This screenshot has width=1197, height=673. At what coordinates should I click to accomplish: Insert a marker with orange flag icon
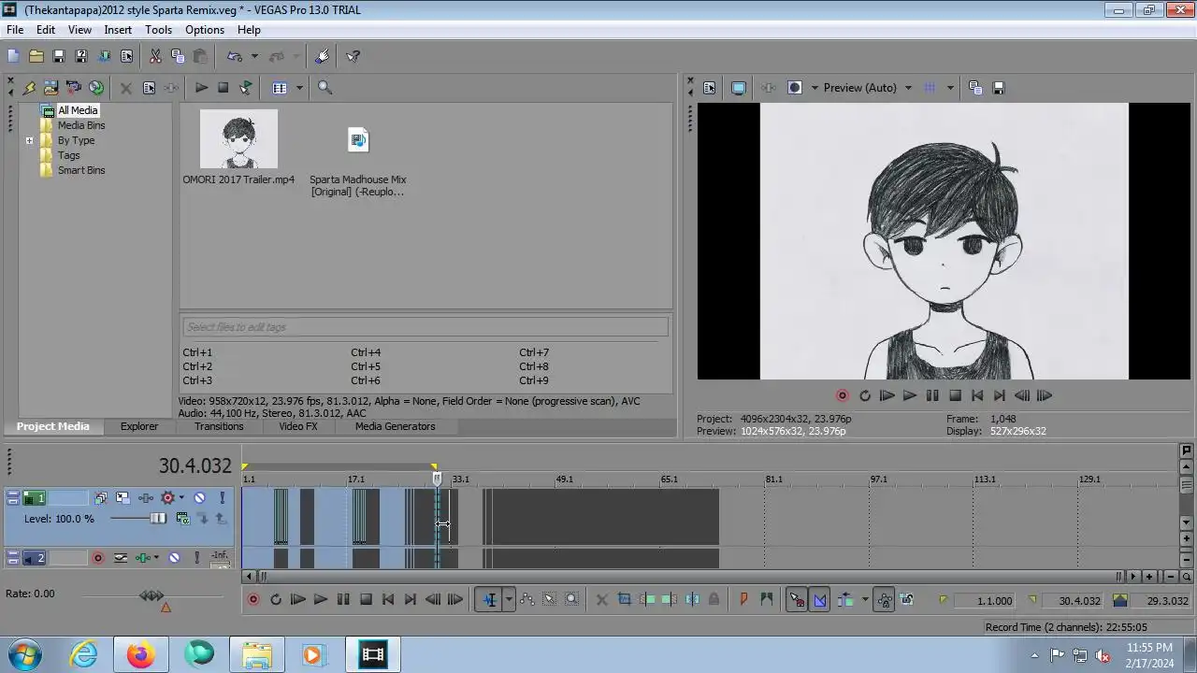tap(743, 600)
